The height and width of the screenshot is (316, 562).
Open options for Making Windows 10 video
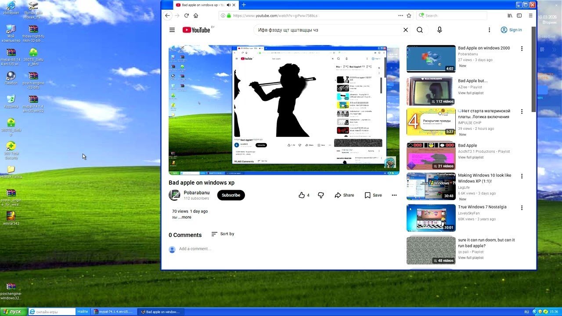(522, 176)
